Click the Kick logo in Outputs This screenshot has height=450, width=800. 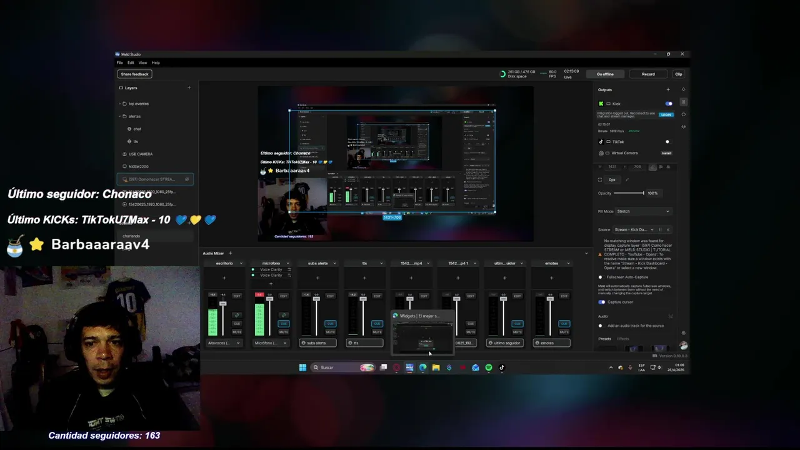point(601,104)
